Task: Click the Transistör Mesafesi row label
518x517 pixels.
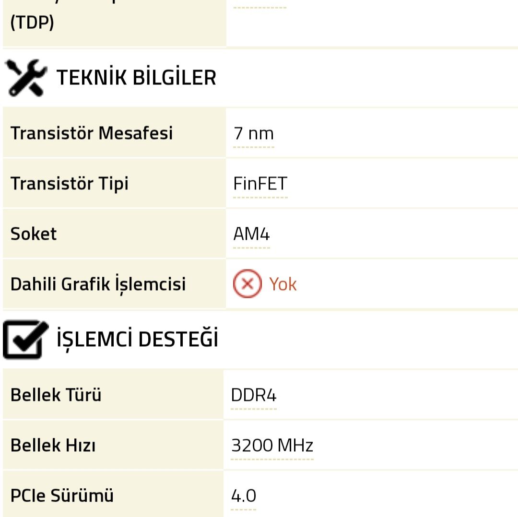Action: tap(91, 133)
